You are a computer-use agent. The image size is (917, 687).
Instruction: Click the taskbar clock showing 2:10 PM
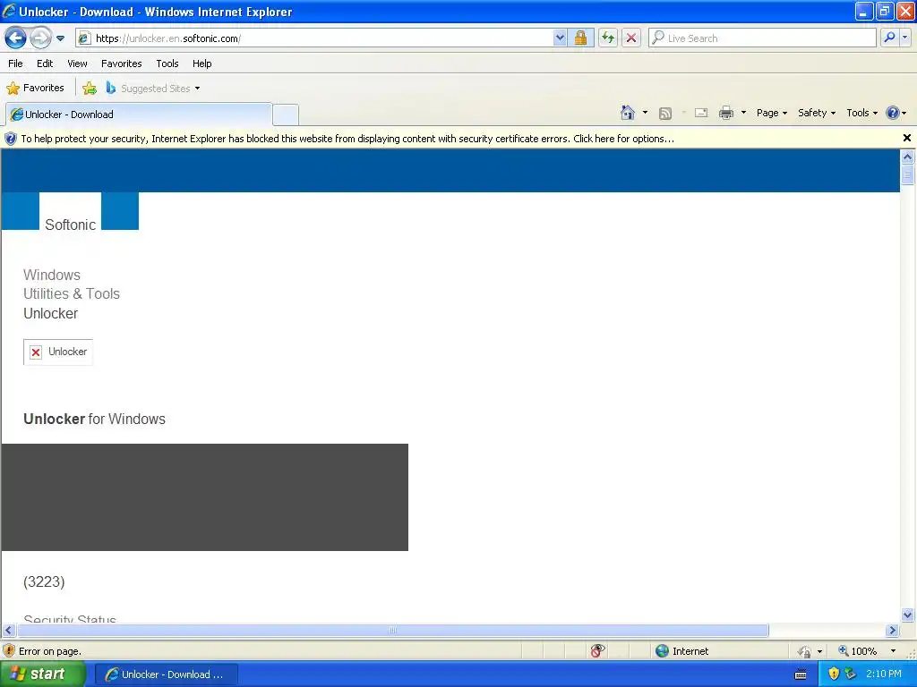[884, 674]
